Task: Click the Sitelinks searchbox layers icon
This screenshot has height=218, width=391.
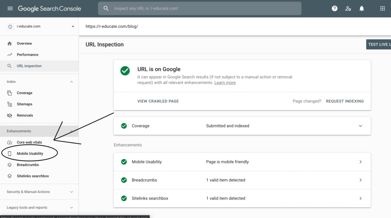Action: [10, 176]
